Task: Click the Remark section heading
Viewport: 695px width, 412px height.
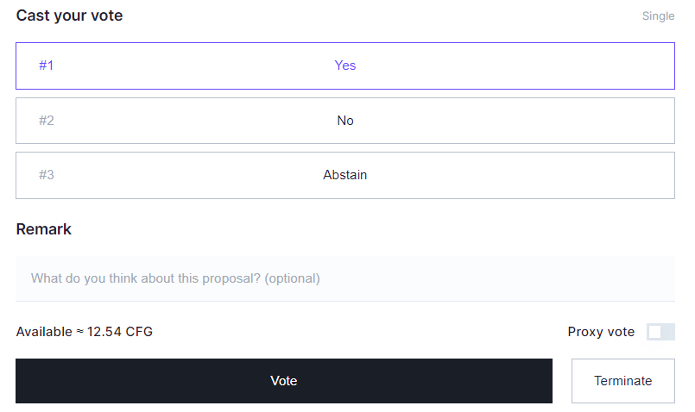Action: pyautogui.click(x=44, y=229)
